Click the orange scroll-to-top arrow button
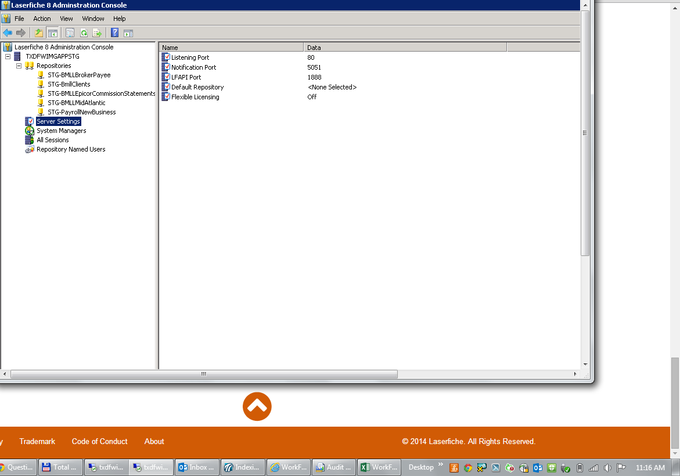This screenshot has width=680, height=476. [x=257, y=406]
